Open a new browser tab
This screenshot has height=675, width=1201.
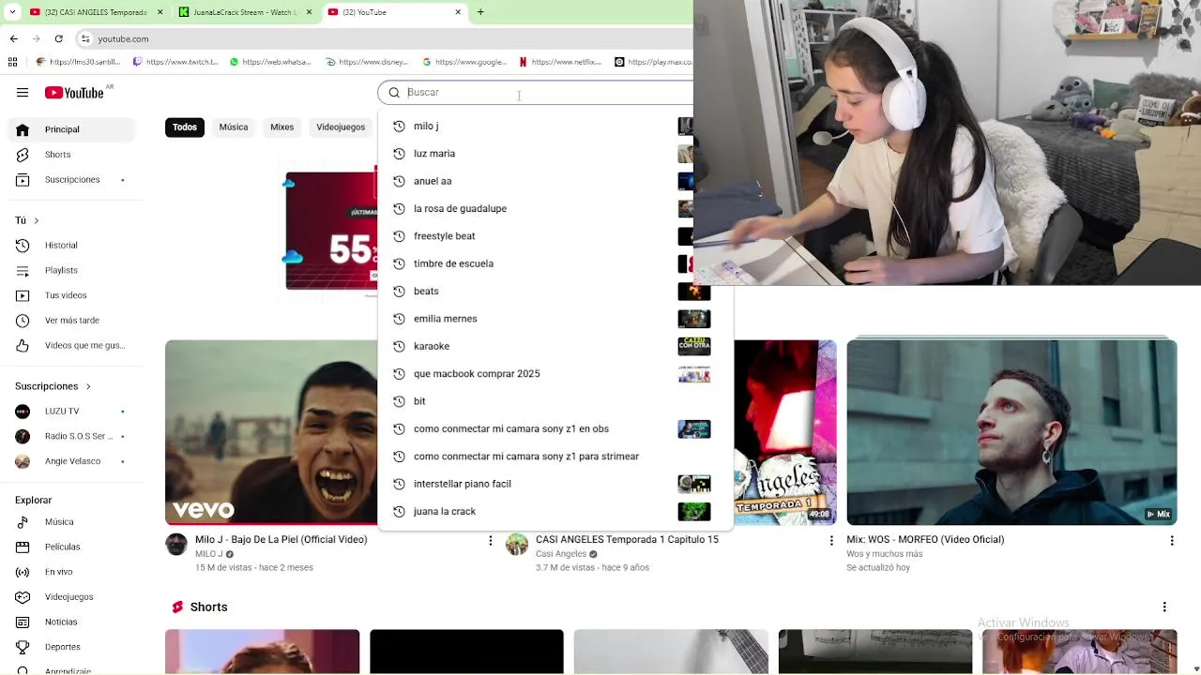pos(480,12)
